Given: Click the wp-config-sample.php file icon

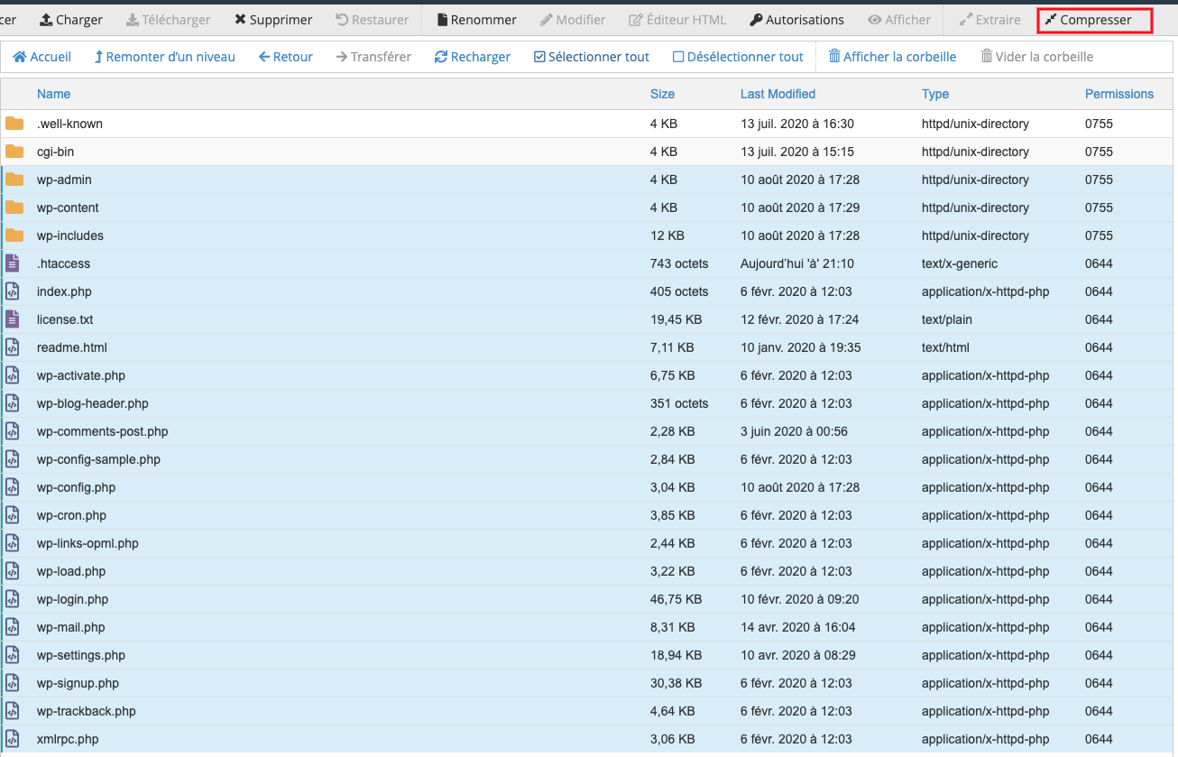Looking at the screenshot, I should point(13,459).
